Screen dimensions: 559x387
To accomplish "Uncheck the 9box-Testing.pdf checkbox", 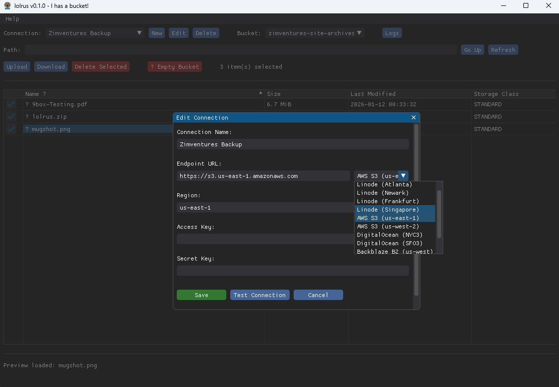I will point(11,105).
